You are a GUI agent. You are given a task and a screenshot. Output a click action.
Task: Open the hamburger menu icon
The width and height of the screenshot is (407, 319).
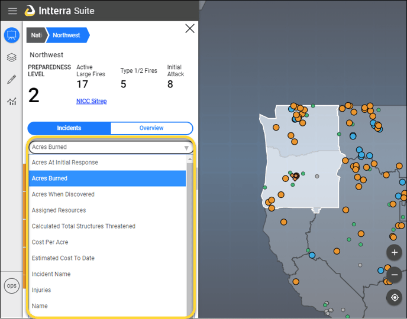(12, 11)
